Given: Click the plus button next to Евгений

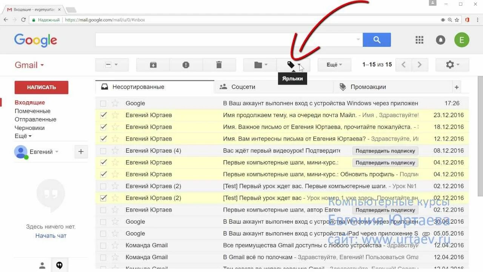Looking at the screenshot, I should 81,152.
